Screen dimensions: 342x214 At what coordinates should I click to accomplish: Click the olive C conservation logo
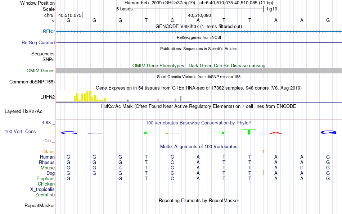click(x=172, y=133)
